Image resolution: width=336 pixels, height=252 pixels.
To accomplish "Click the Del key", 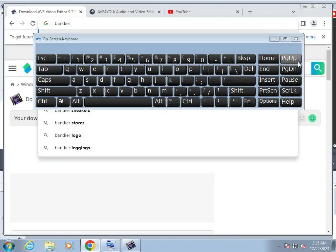I will click(249, 70).
